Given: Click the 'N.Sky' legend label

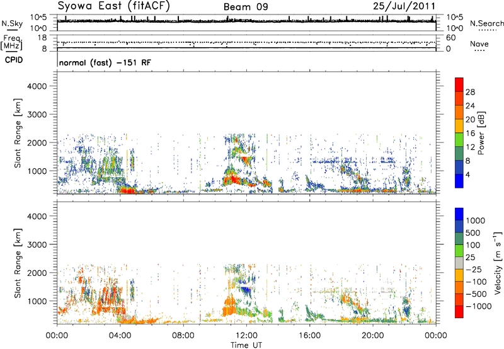Looking at the screenshot, I should (x=12, y=23).
